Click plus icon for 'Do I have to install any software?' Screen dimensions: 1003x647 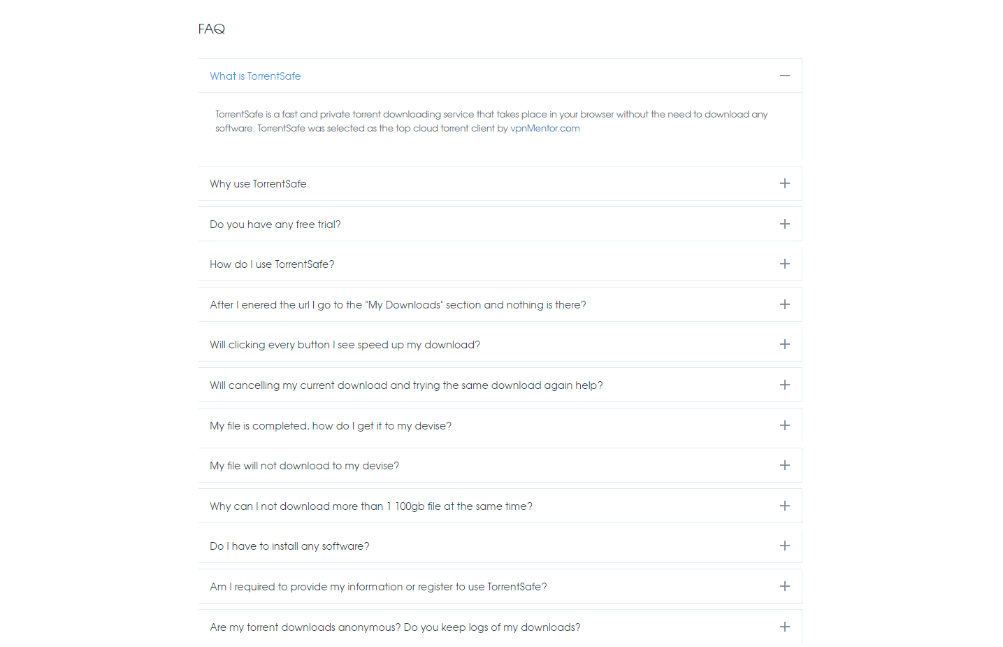pyautogui.click(x=784, y=546)
